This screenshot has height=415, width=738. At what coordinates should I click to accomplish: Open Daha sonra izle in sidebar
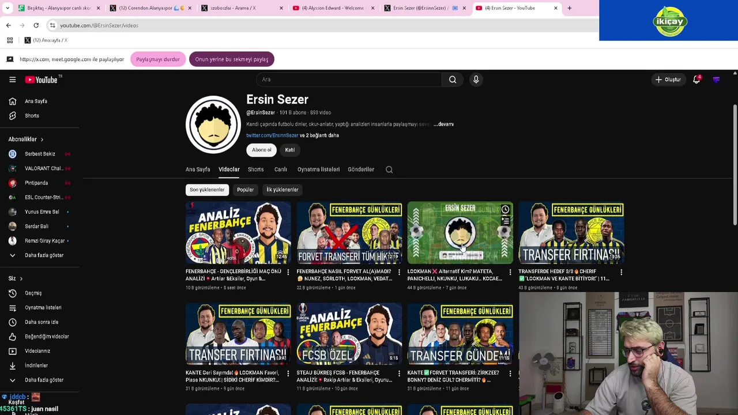pos(40,322)
